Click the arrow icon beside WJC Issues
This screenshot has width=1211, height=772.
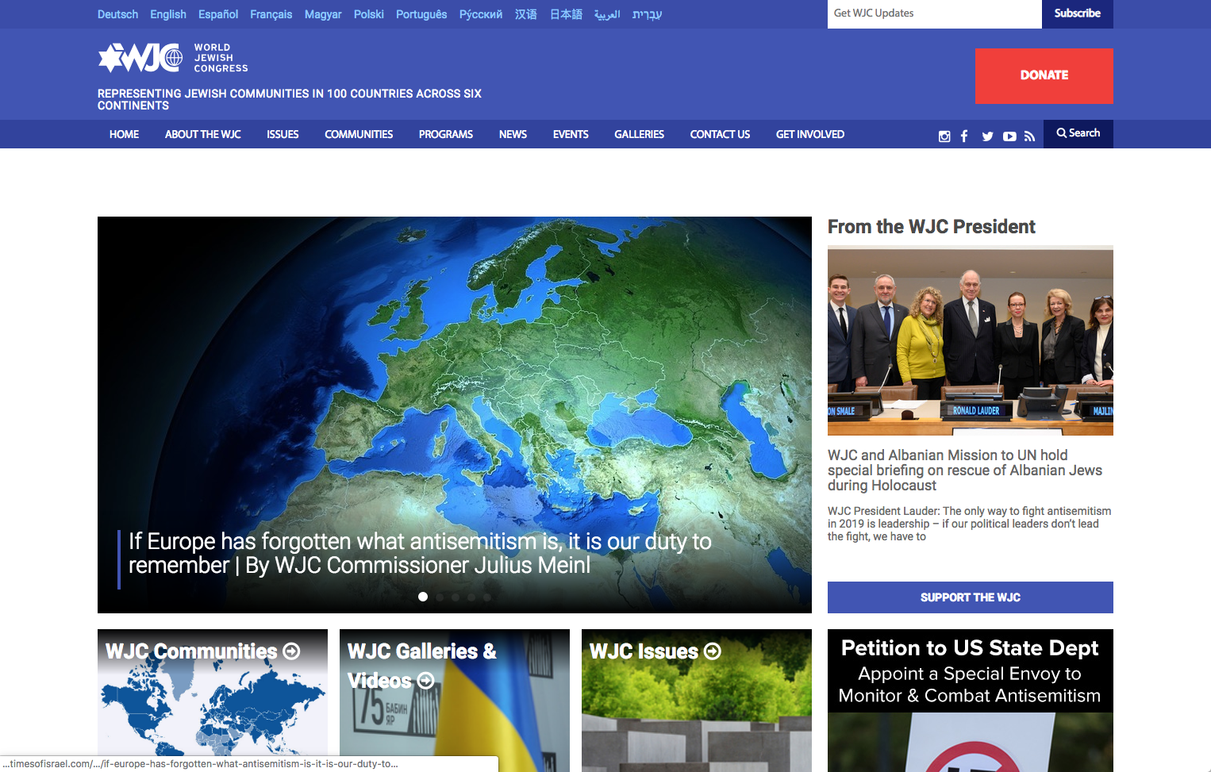(713, 651)
